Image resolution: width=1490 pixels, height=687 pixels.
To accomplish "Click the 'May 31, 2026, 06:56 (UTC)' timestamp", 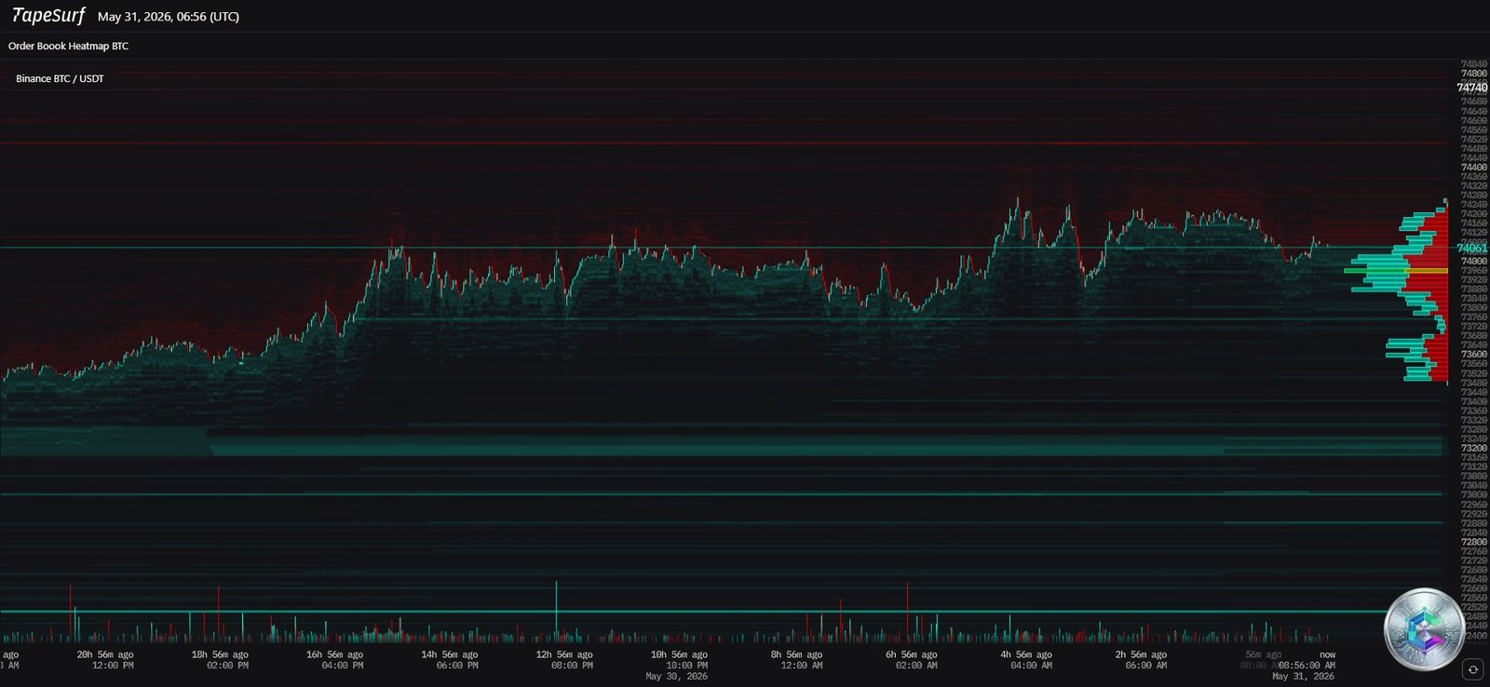I will [x=169, y=17].
